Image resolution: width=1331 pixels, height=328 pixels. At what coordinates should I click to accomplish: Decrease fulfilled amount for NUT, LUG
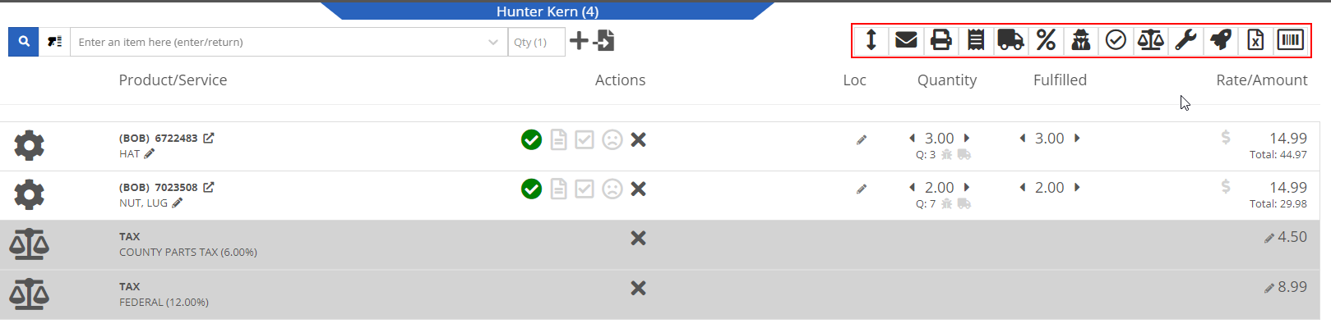pos(1022,188)
